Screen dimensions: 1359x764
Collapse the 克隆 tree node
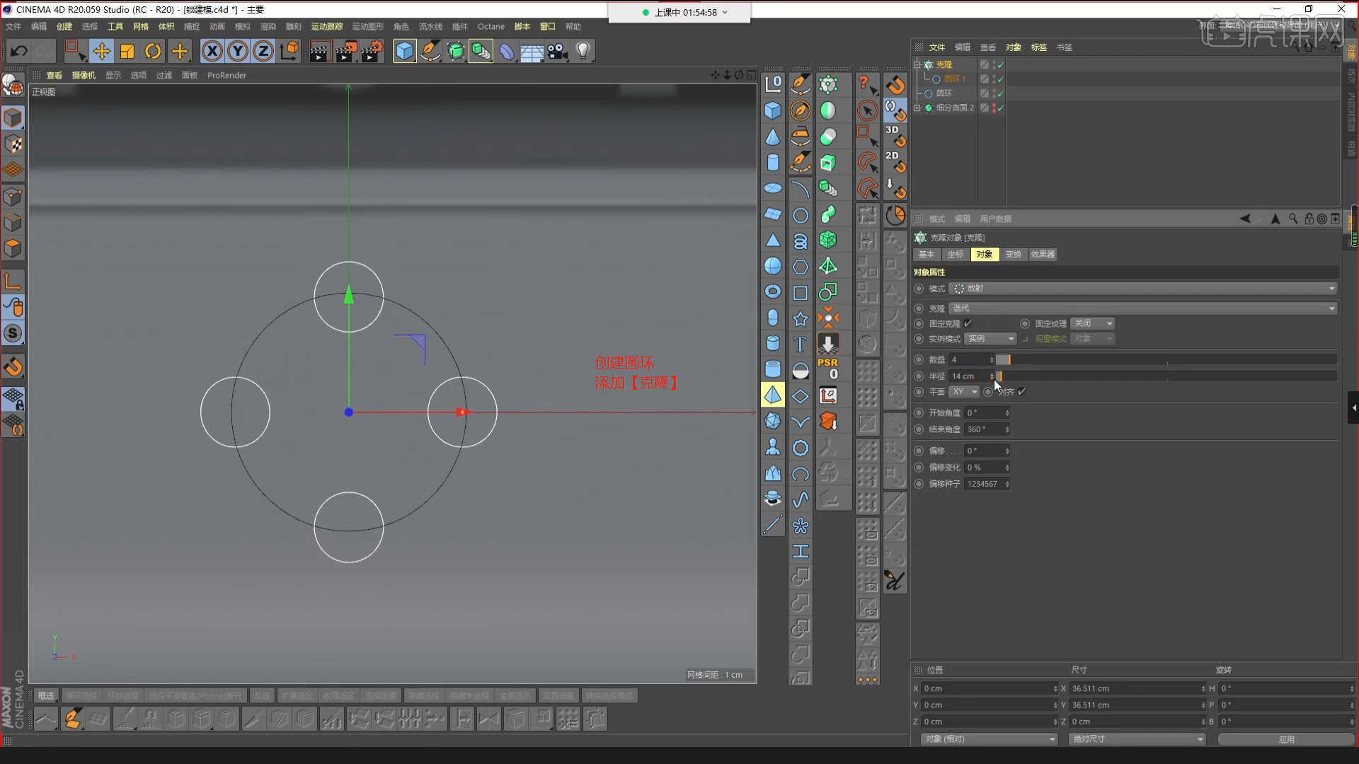click(x=917, y=64)
